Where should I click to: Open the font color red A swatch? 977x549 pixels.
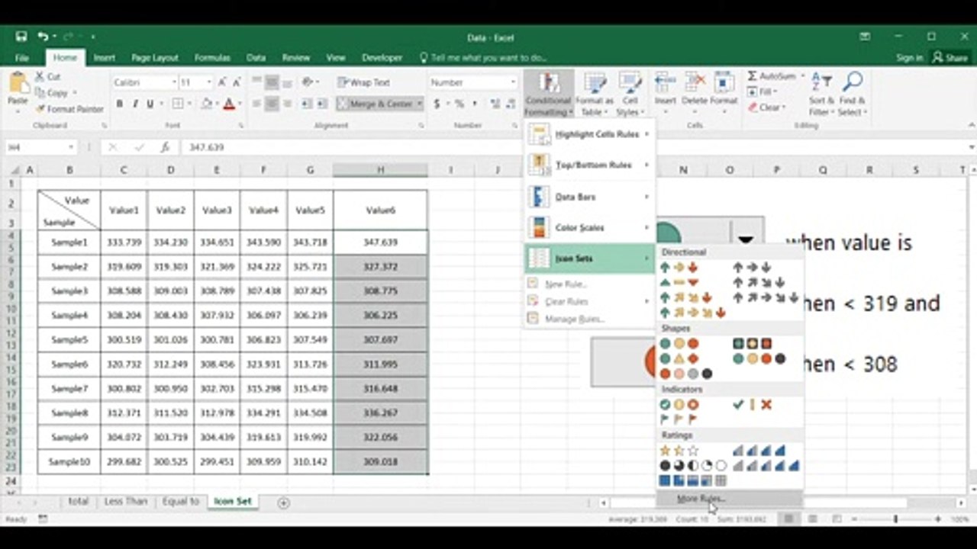[228, 104]
